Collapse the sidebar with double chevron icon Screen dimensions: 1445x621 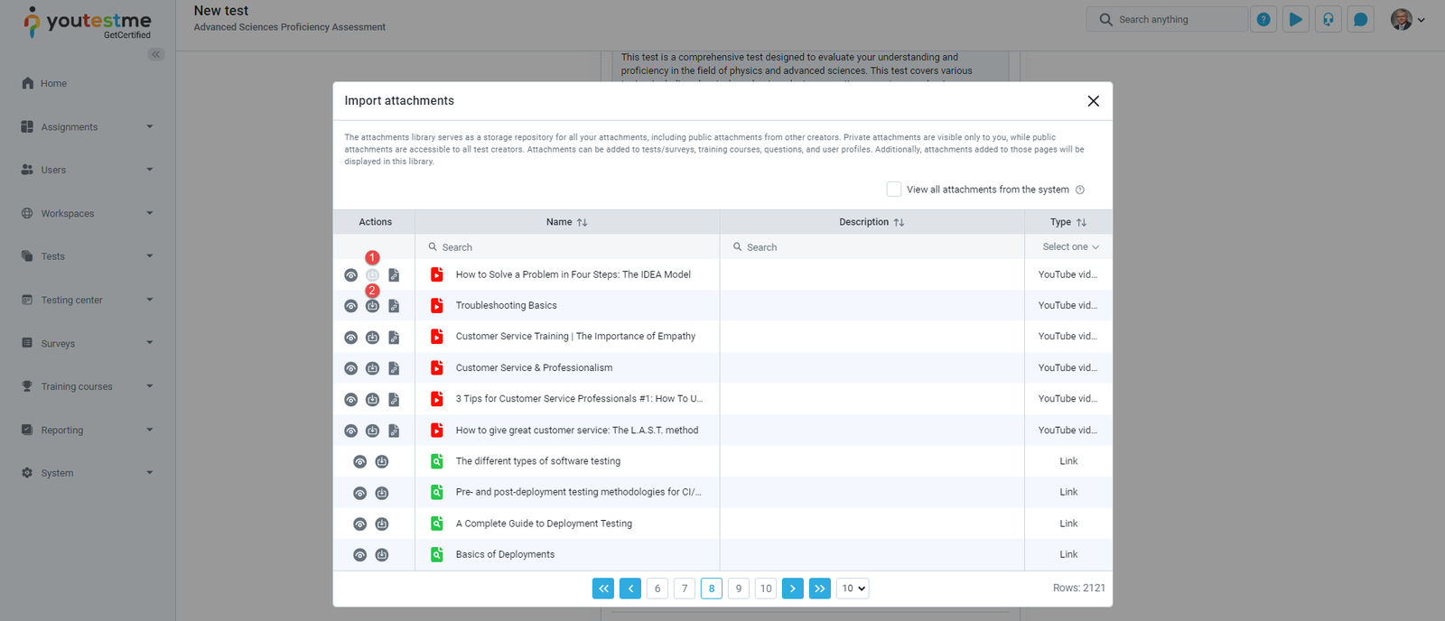(x=156, y=55)
